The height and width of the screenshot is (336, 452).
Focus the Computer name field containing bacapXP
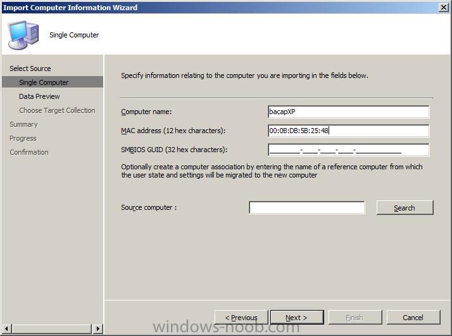pos(349,112)
